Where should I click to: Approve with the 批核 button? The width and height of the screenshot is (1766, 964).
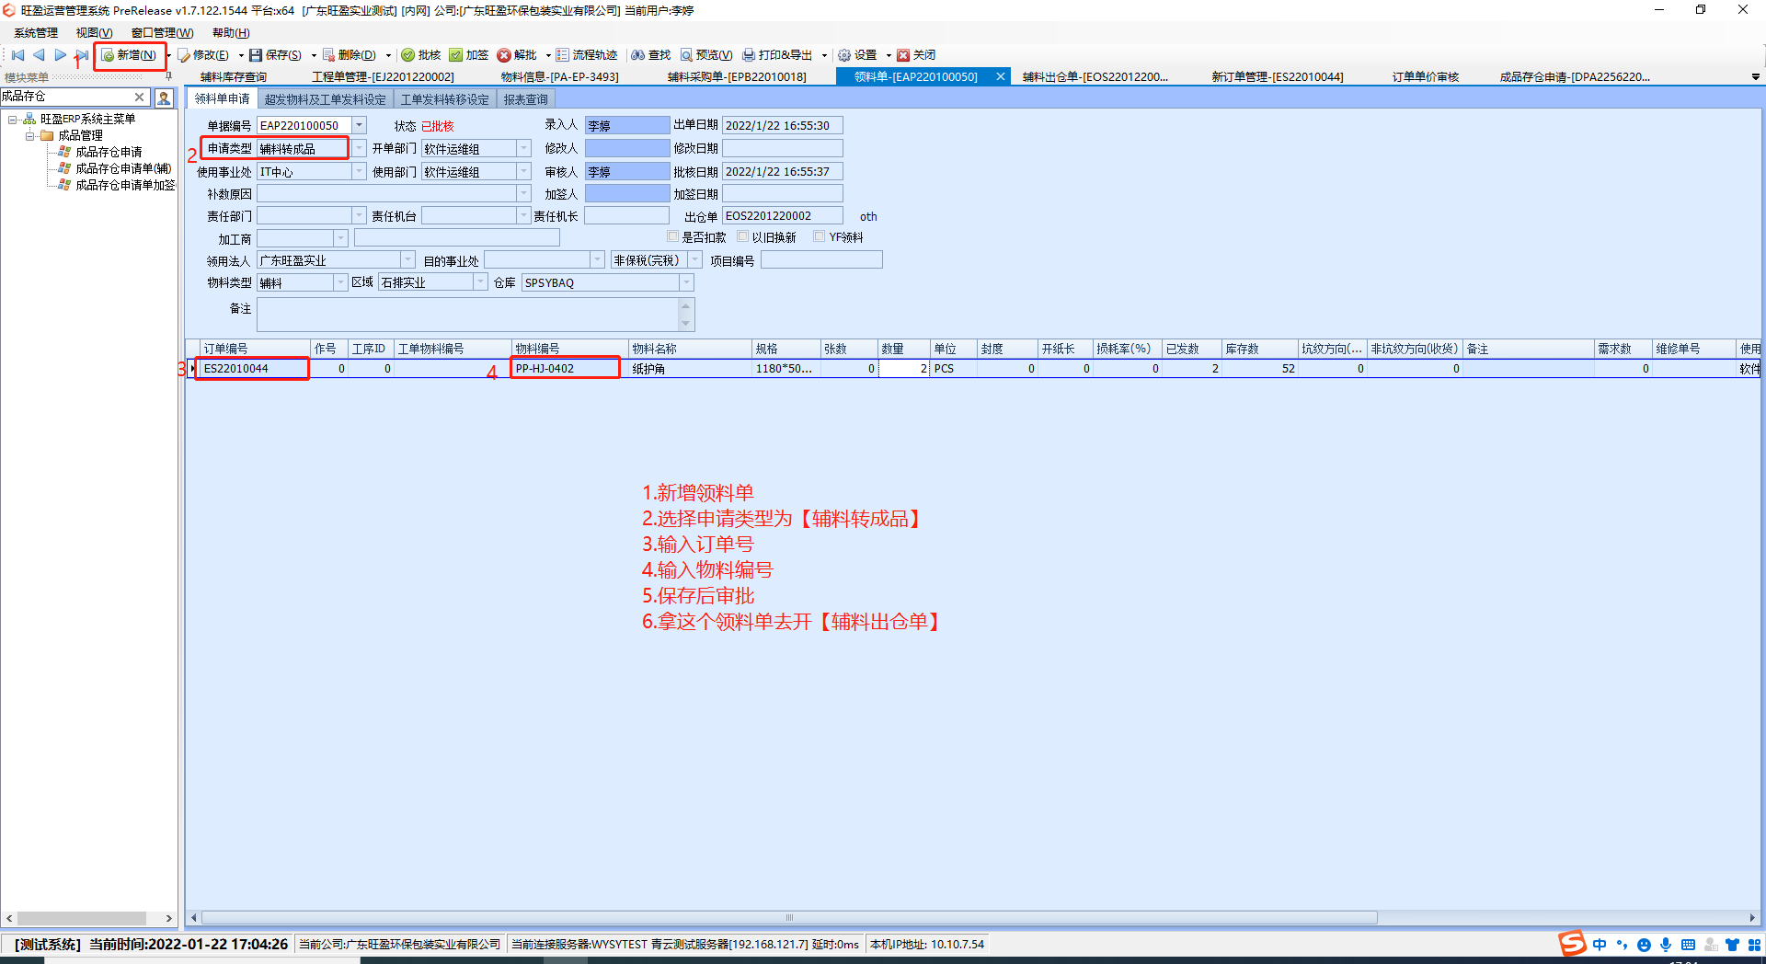click(x=421, y=55)
